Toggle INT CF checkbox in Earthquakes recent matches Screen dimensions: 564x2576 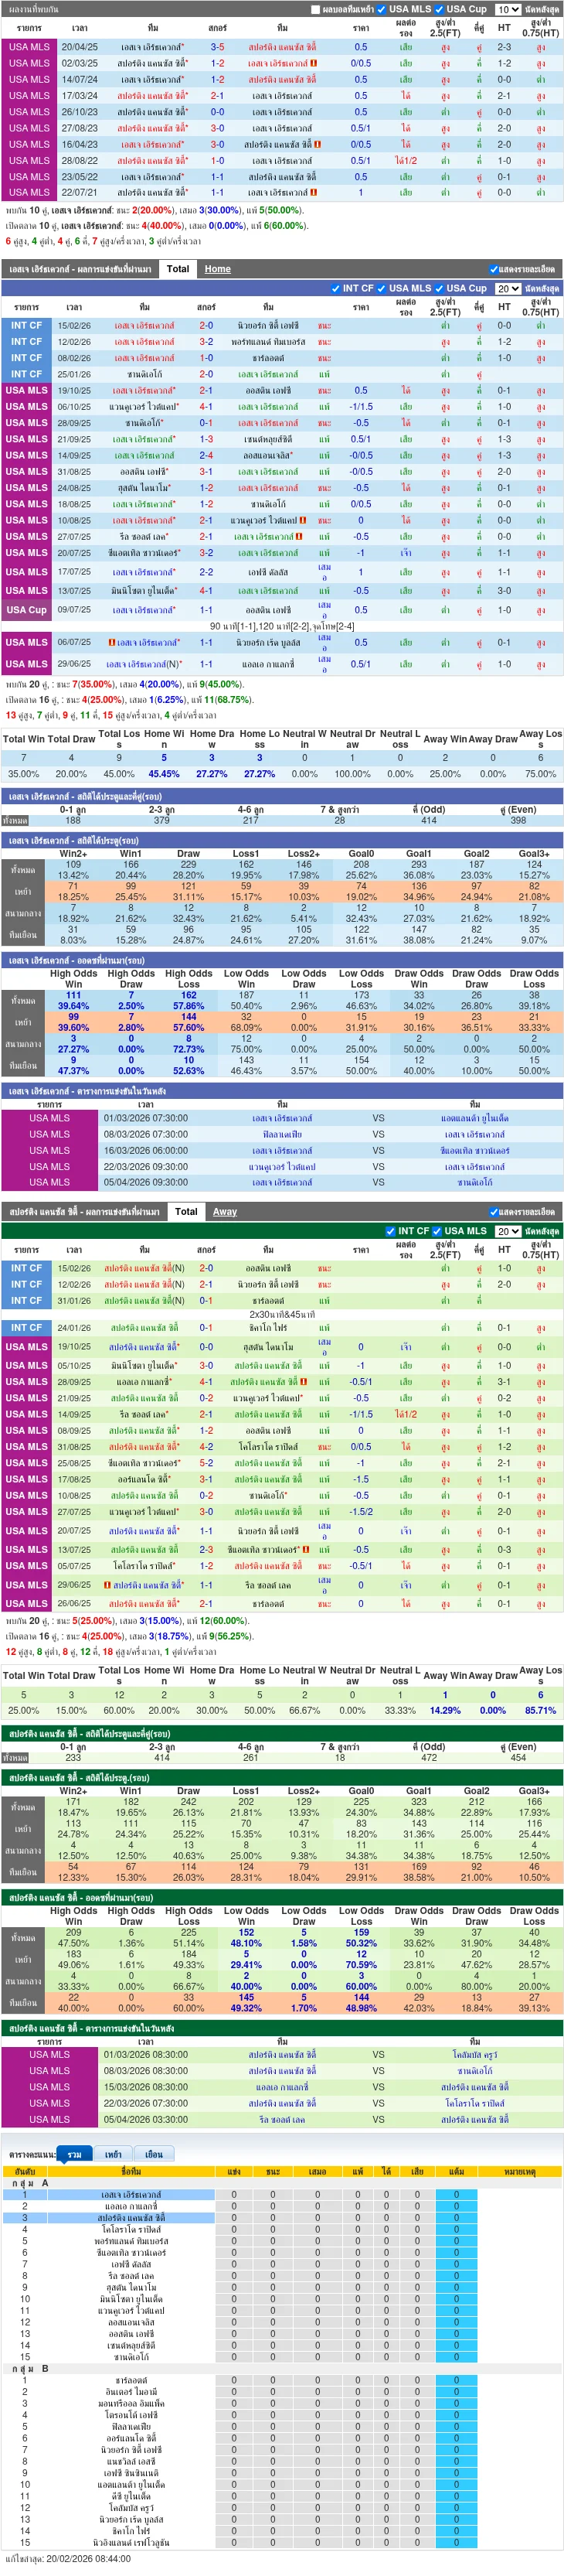tap(335, 288)
